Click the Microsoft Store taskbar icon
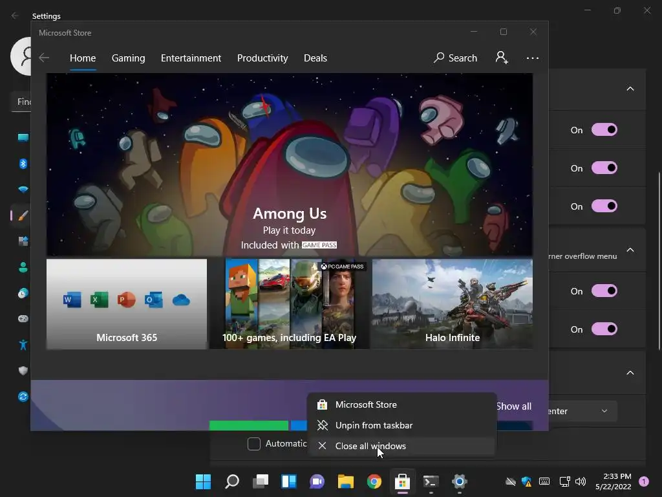 pyautogui.click(x=402, y=481)
